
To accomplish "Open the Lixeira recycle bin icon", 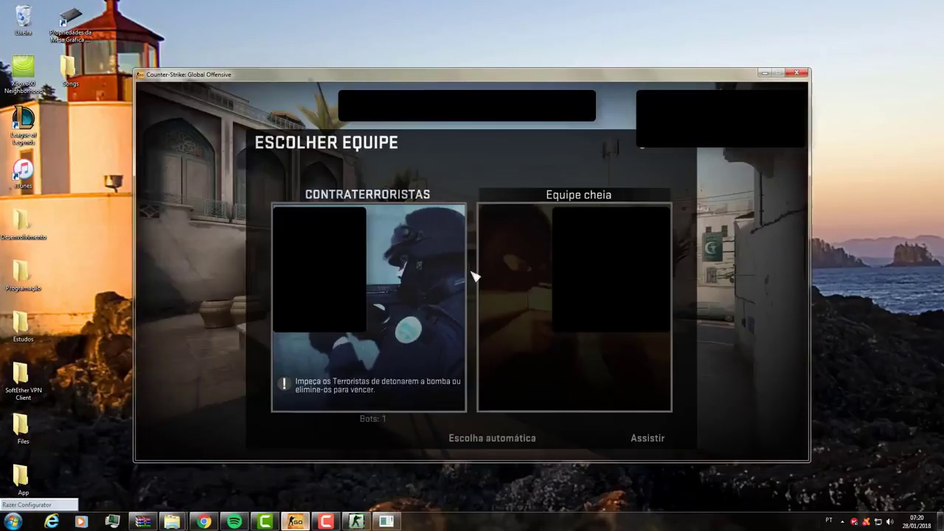I will 23,21.
